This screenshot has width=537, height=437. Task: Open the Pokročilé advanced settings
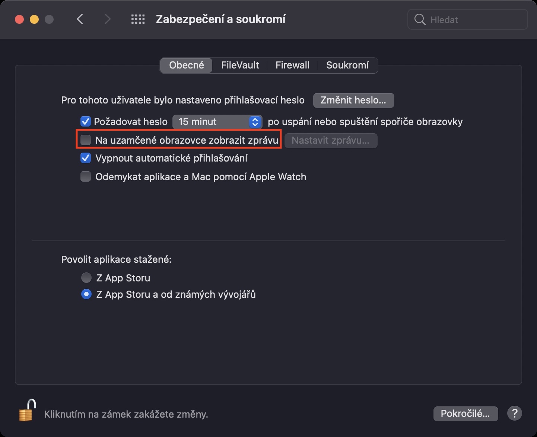click(x=465, y=414)
